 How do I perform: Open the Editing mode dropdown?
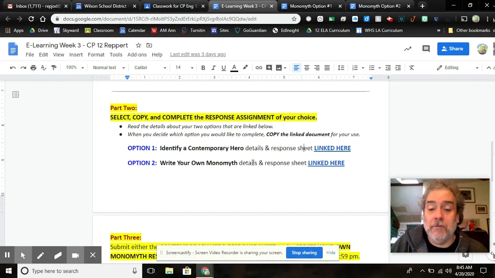point(457,68)
